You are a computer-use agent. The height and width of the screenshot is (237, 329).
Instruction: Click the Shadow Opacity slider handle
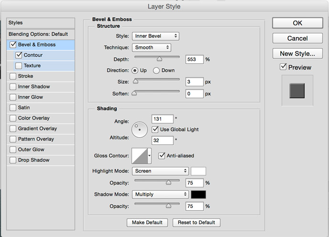[168, 206]
